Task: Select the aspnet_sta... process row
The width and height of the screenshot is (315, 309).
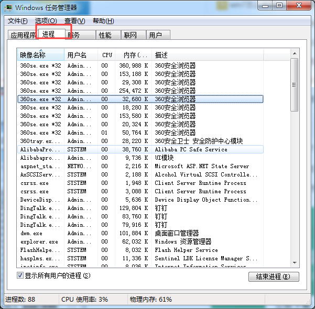Action: pyautogui.click(x=140, y=166)
